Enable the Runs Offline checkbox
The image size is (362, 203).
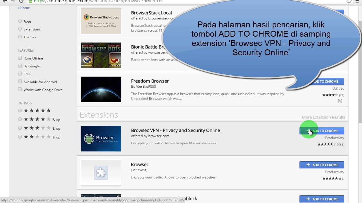click(20, 58)
